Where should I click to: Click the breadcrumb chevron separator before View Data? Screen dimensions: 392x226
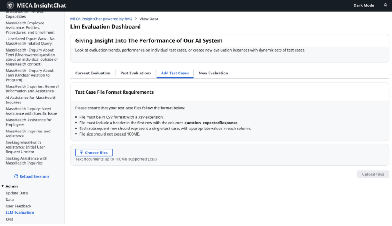point(136,19)
